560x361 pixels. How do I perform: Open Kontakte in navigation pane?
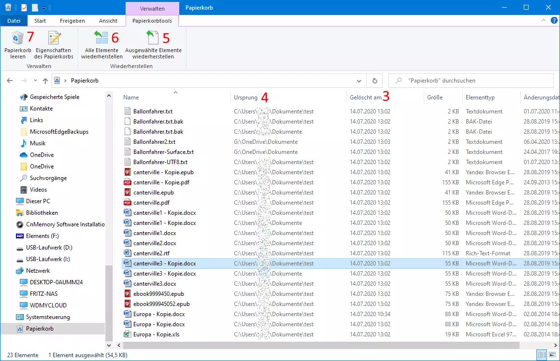tap(41, 109)
